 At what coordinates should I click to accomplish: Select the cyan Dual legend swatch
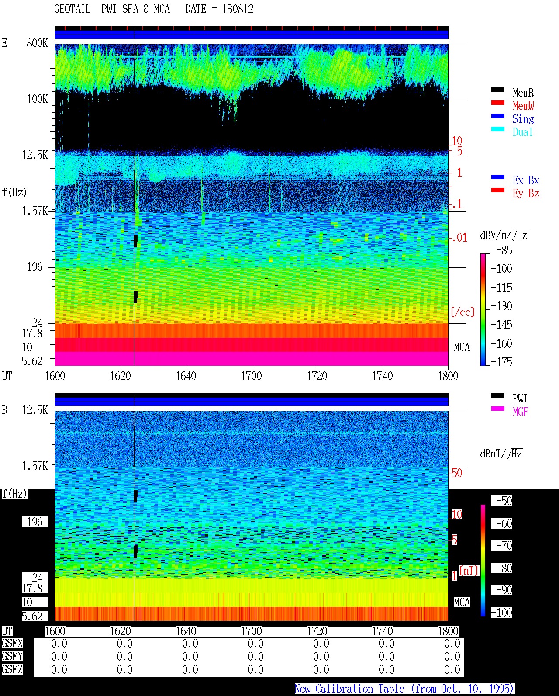pos(498,129)
